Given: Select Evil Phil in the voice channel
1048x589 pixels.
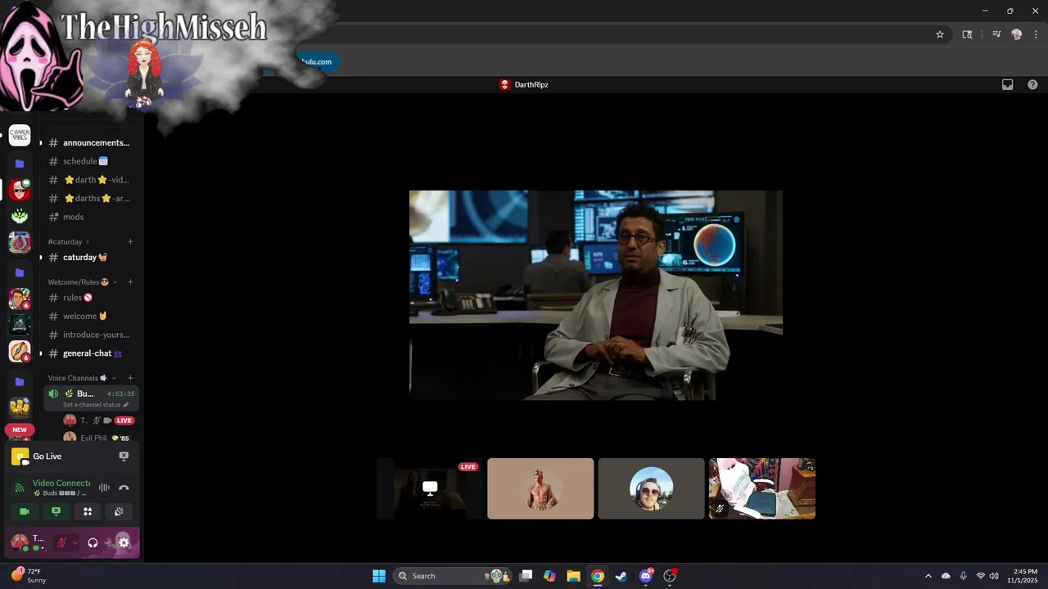Looking at the screenshot, I should [93, 438].
